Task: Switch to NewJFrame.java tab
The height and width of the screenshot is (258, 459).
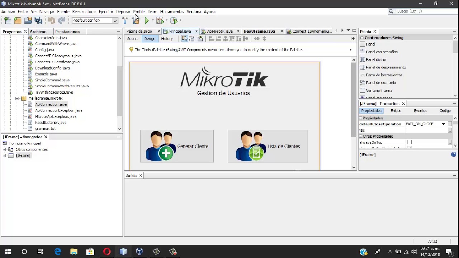Action: (x=259, y=31)
